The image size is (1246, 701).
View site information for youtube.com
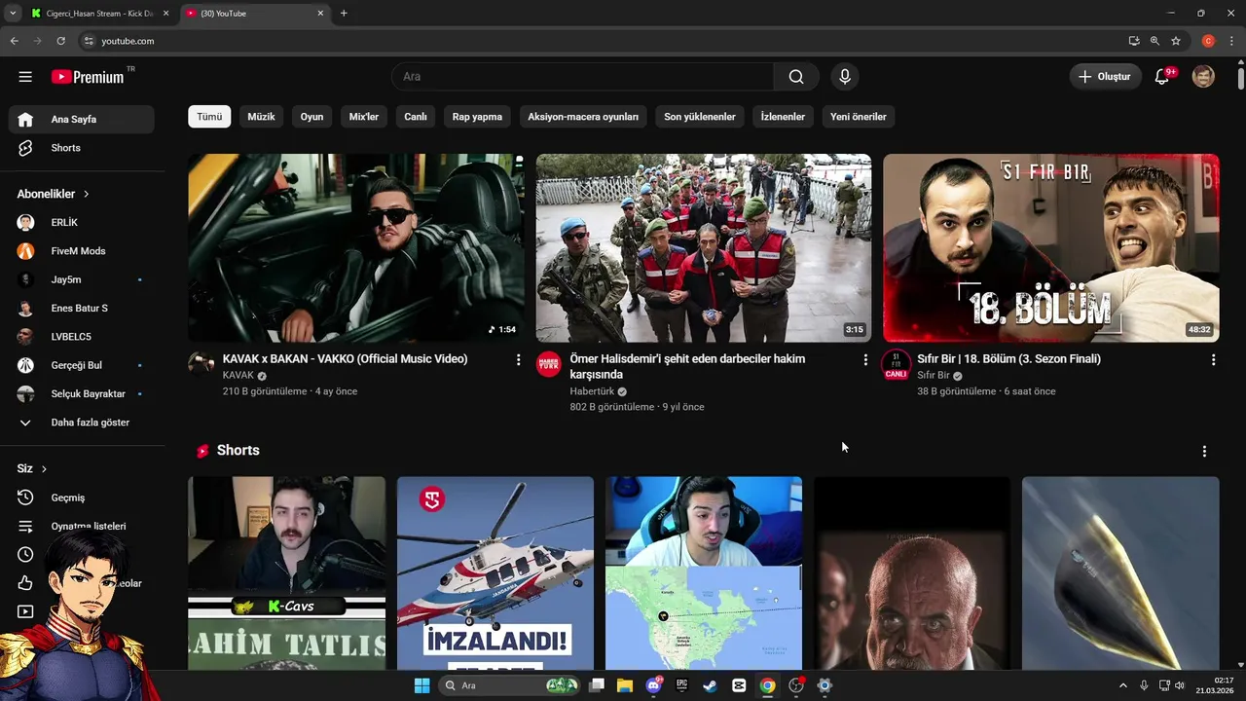pyautogui.click(x=89, y=41)
